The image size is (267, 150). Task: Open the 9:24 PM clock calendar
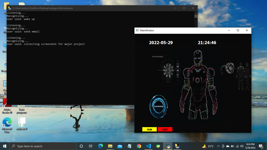pos(250,146)
